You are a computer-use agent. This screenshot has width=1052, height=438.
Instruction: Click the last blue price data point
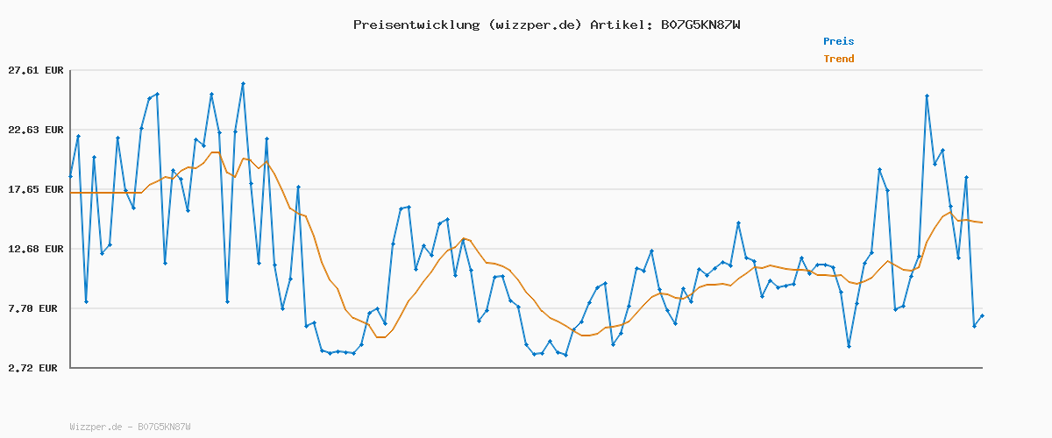[982, 315]
